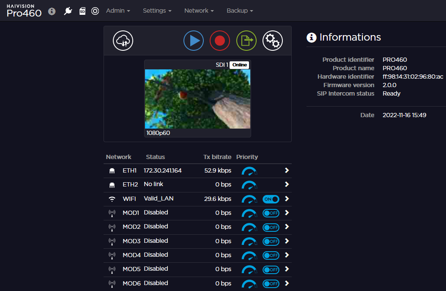Turn off the WIFI toggle switch
Image resolution: width=446 pixels, height=291 pixels.
click(x=271, y=199)
